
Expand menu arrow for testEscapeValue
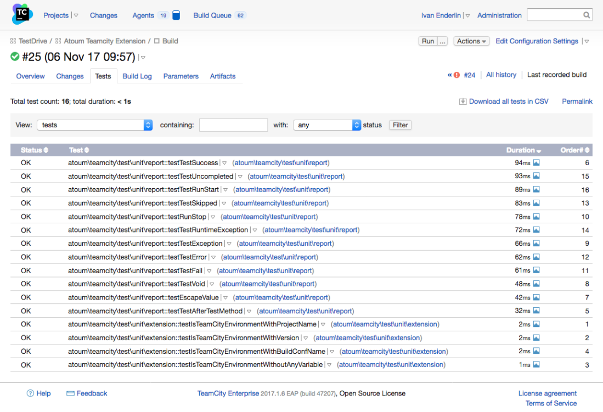point(226,298)
